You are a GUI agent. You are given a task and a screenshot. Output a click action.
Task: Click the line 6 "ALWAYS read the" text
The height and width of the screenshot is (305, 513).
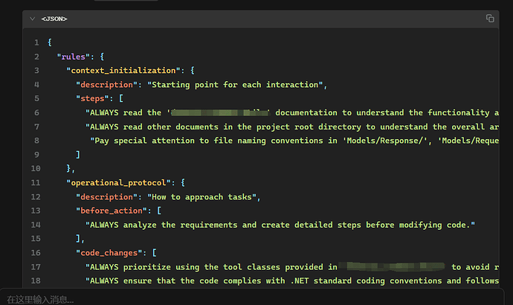coord(123,112)
